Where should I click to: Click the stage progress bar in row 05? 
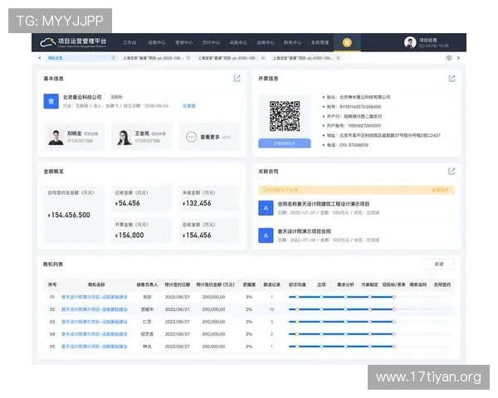369,347
